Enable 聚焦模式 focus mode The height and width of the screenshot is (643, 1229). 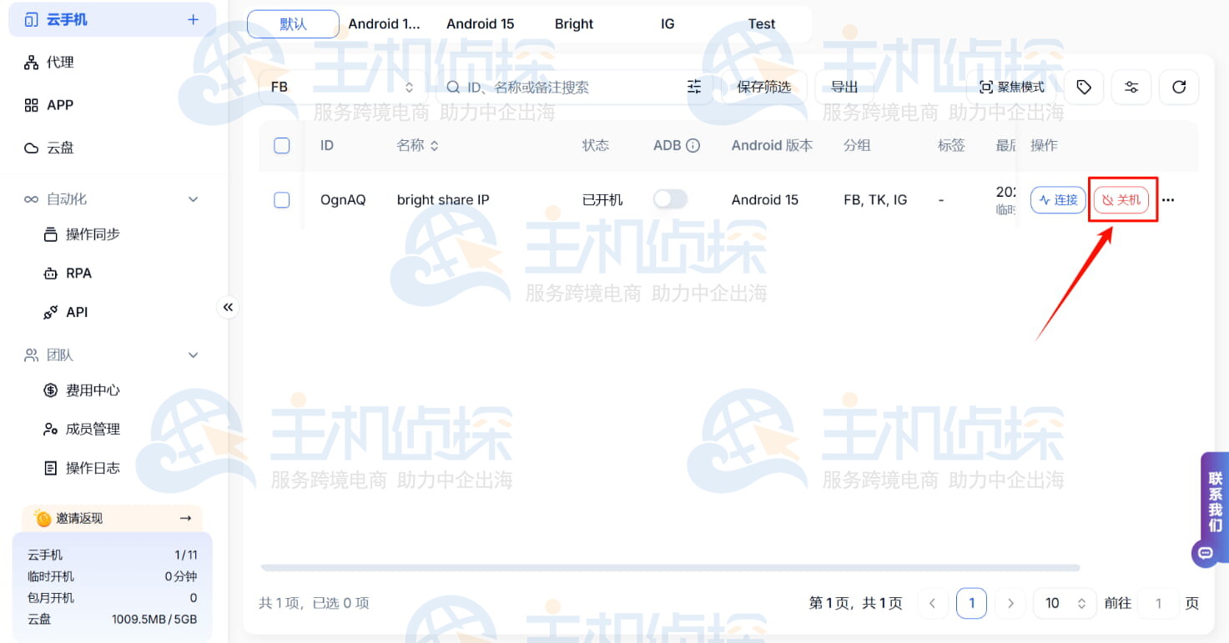[x=1010, y=87]
